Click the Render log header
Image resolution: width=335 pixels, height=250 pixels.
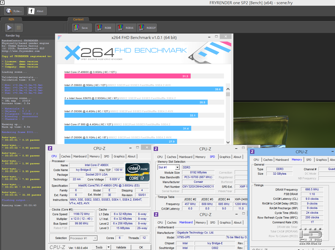(13, 36)
